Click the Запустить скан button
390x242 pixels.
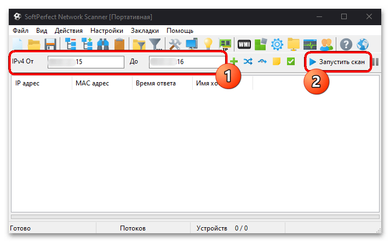337,62
